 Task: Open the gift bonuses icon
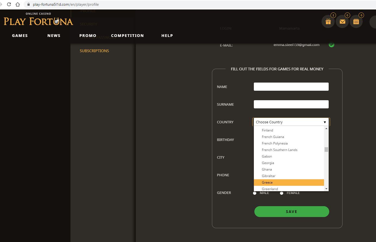pos(328,22)
